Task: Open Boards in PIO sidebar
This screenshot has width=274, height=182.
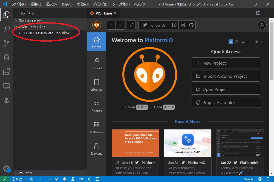Action: (x=97, y=106)
